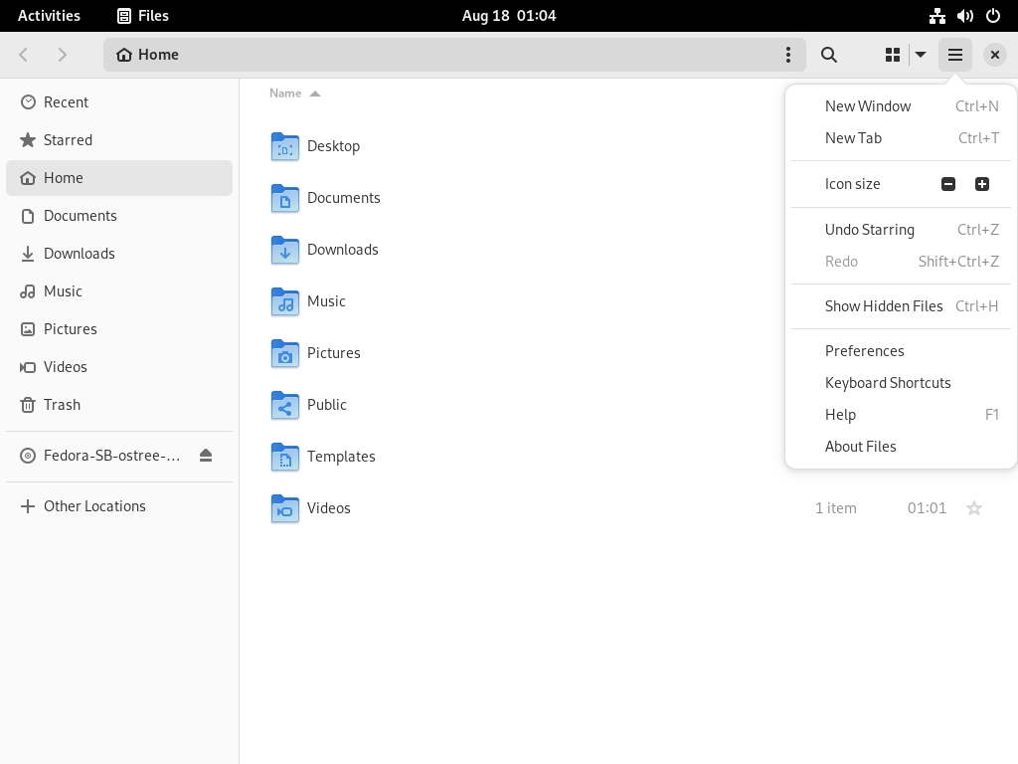The image size is (1018, 764).
Task: Open Other Locations in the sidebar
Action: pos(119,506)
